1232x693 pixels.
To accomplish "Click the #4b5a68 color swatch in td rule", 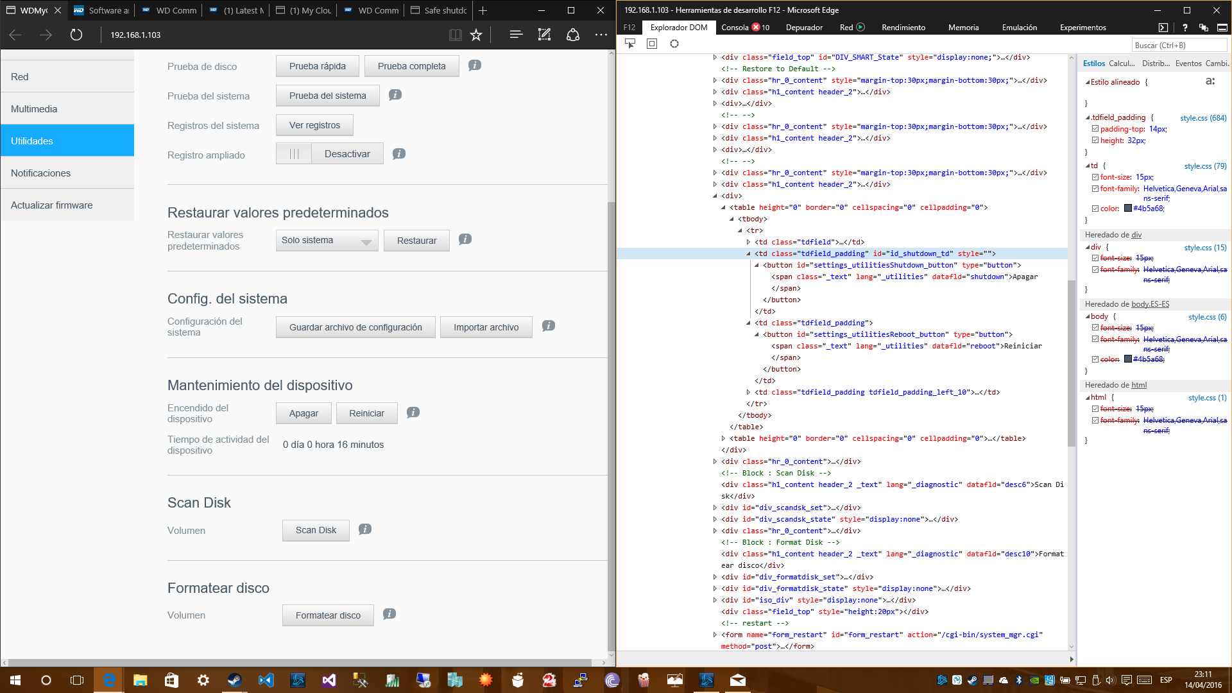I will pyautogui.click(x=1128, y=208).
